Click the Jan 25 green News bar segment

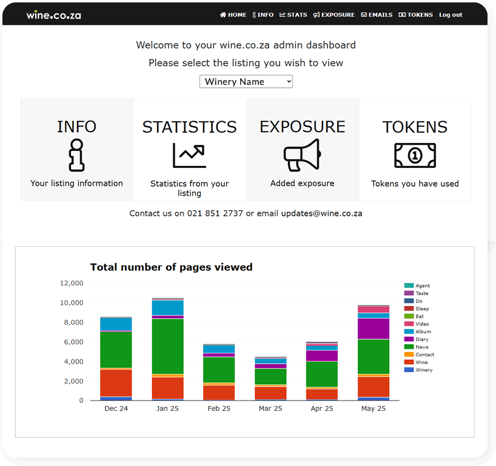click(167, 346)
